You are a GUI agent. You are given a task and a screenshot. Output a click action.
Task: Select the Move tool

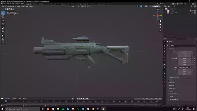(x=3, y=21)
